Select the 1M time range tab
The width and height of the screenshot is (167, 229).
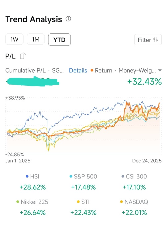(36, 39)
